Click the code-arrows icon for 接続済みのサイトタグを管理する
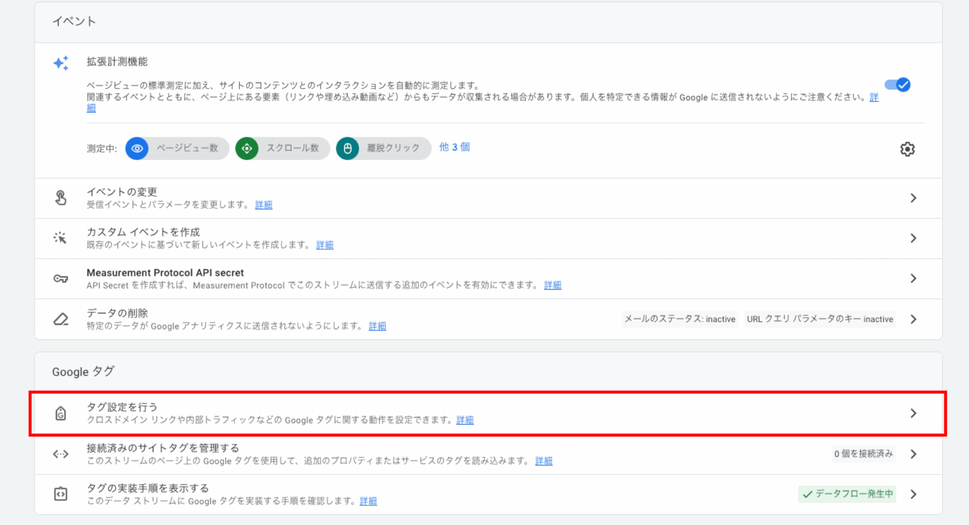 [61, 454]
